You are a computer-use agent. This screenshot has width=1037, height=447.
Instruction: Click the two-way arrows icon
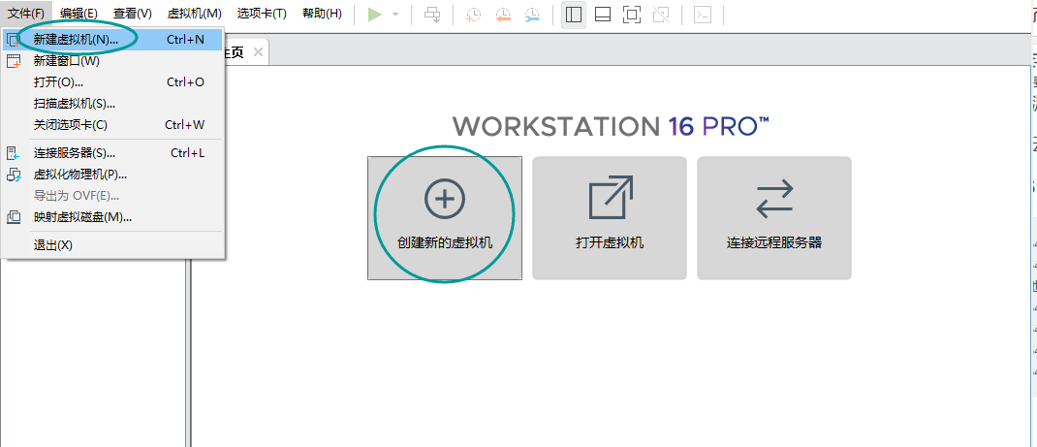coord(774,199)
